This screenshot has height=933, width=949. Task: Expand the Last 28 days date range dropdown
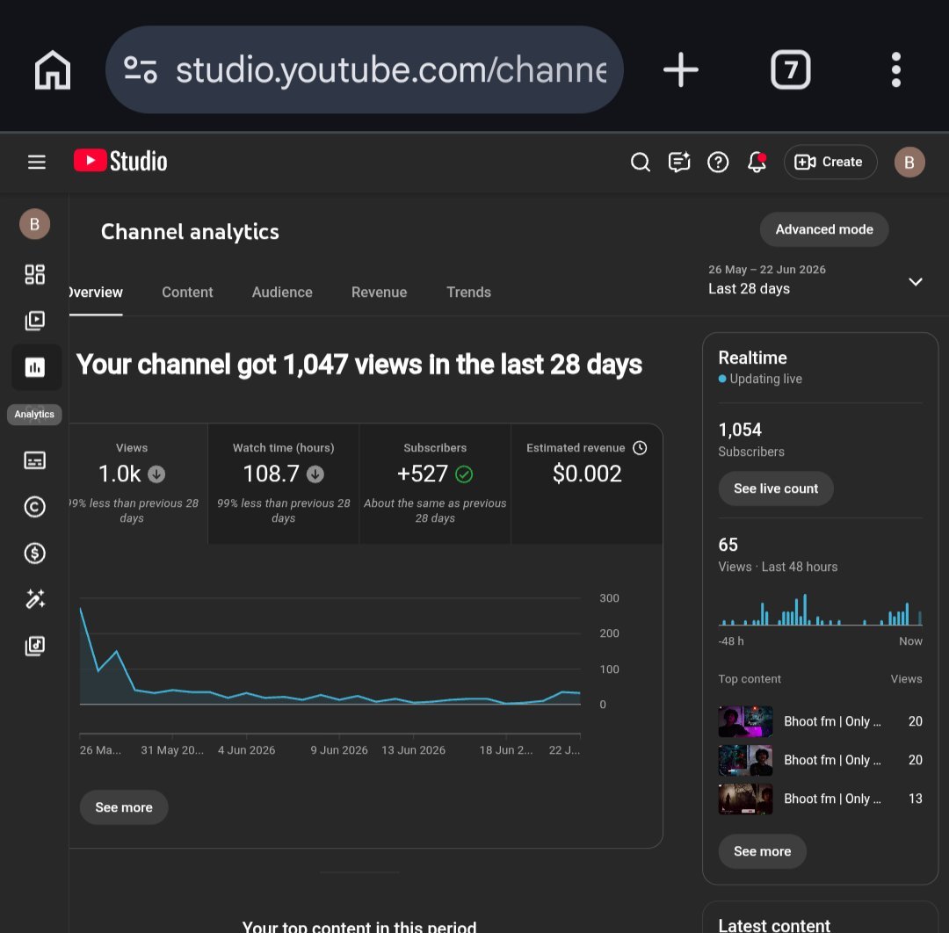(x=815, y=280)
